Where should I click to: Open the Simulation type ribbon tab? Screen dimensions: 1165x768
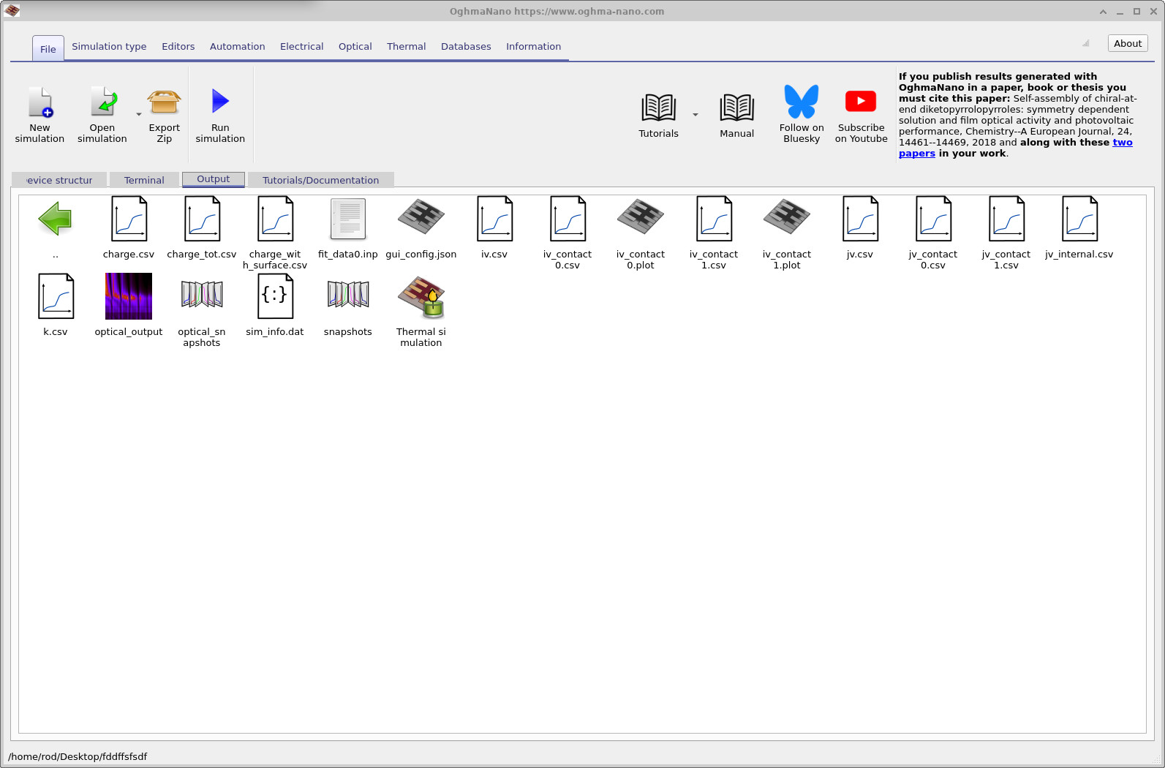click(109, 47)
